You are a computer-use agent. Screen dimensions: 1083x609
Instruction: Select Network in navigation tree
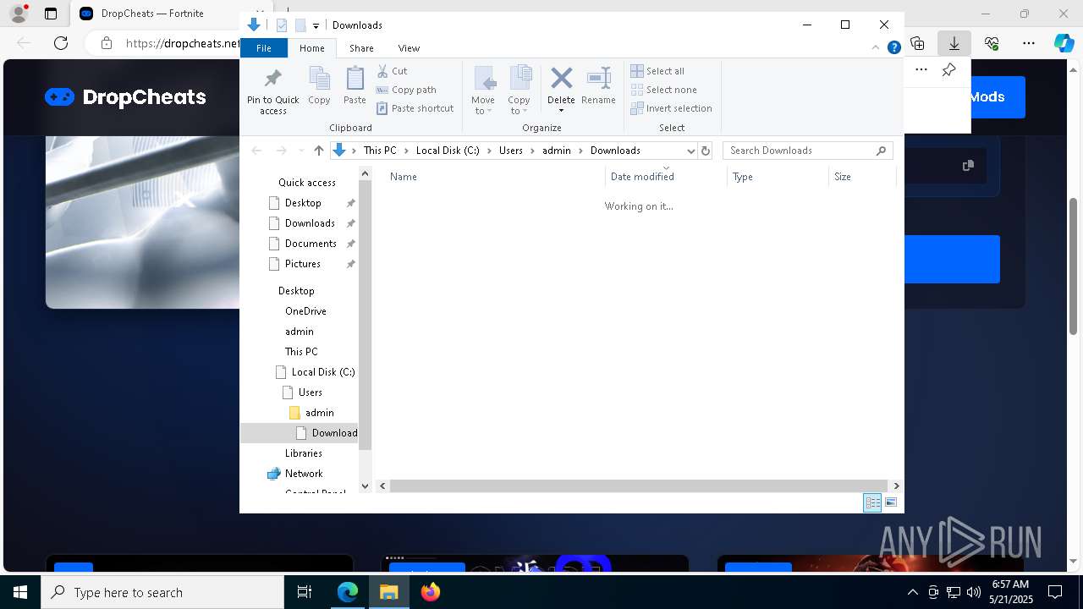[304, 474]
